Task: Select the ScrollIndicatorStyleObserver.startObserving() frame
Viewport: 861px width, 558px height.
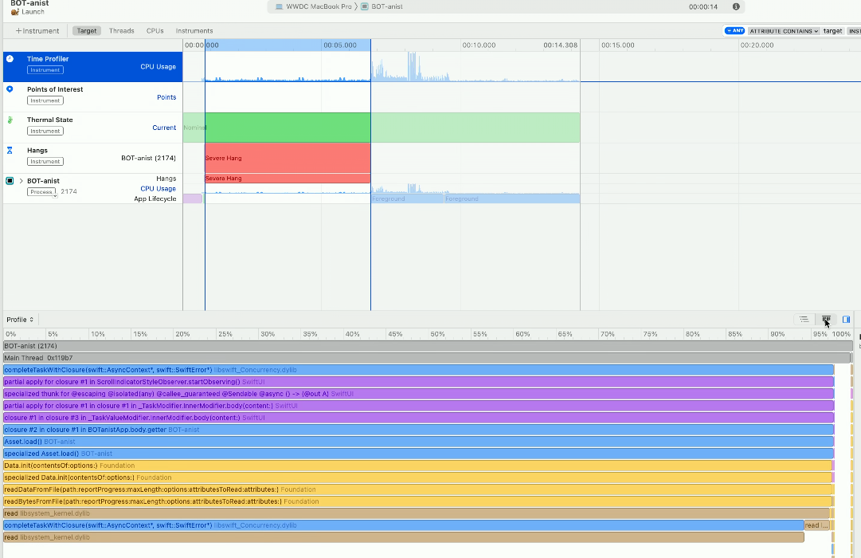Action: [418, 382]
